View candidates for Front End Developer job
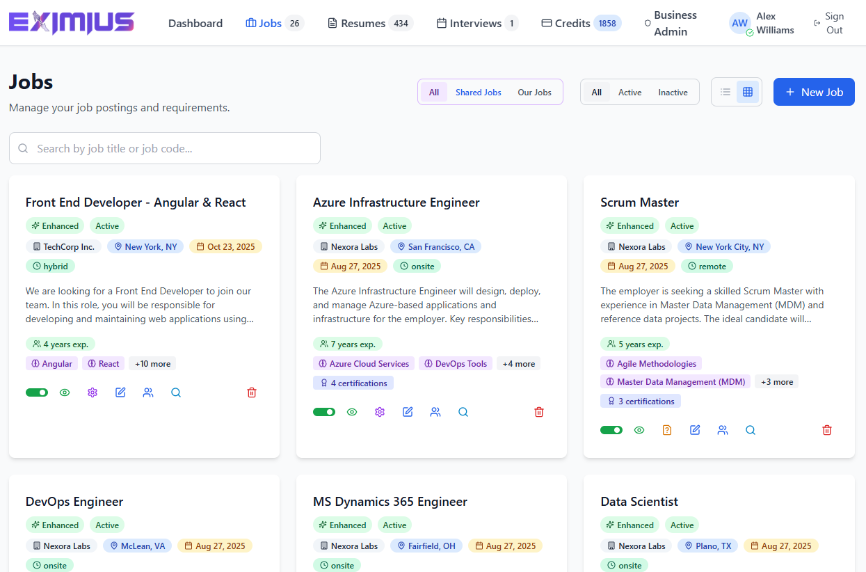The width and height of the screenshot is (866, 572). [x=148, y=392]
